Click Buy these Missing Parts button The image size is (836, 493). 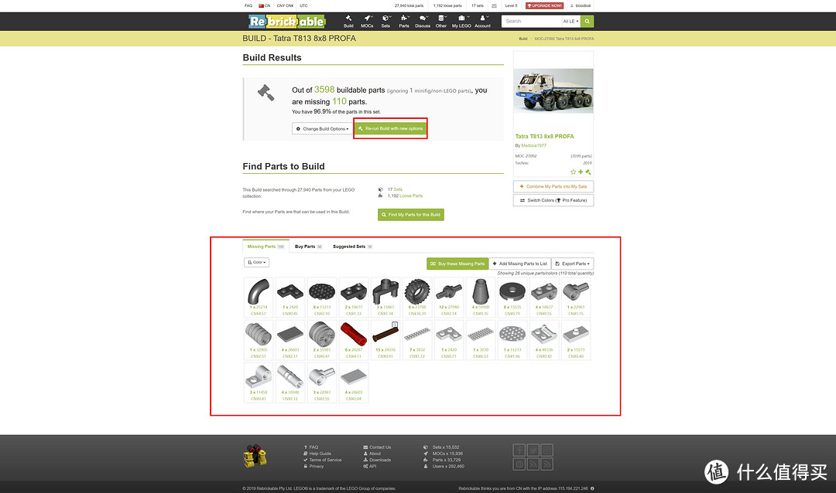pyautogui.click(x=457, y=263)
